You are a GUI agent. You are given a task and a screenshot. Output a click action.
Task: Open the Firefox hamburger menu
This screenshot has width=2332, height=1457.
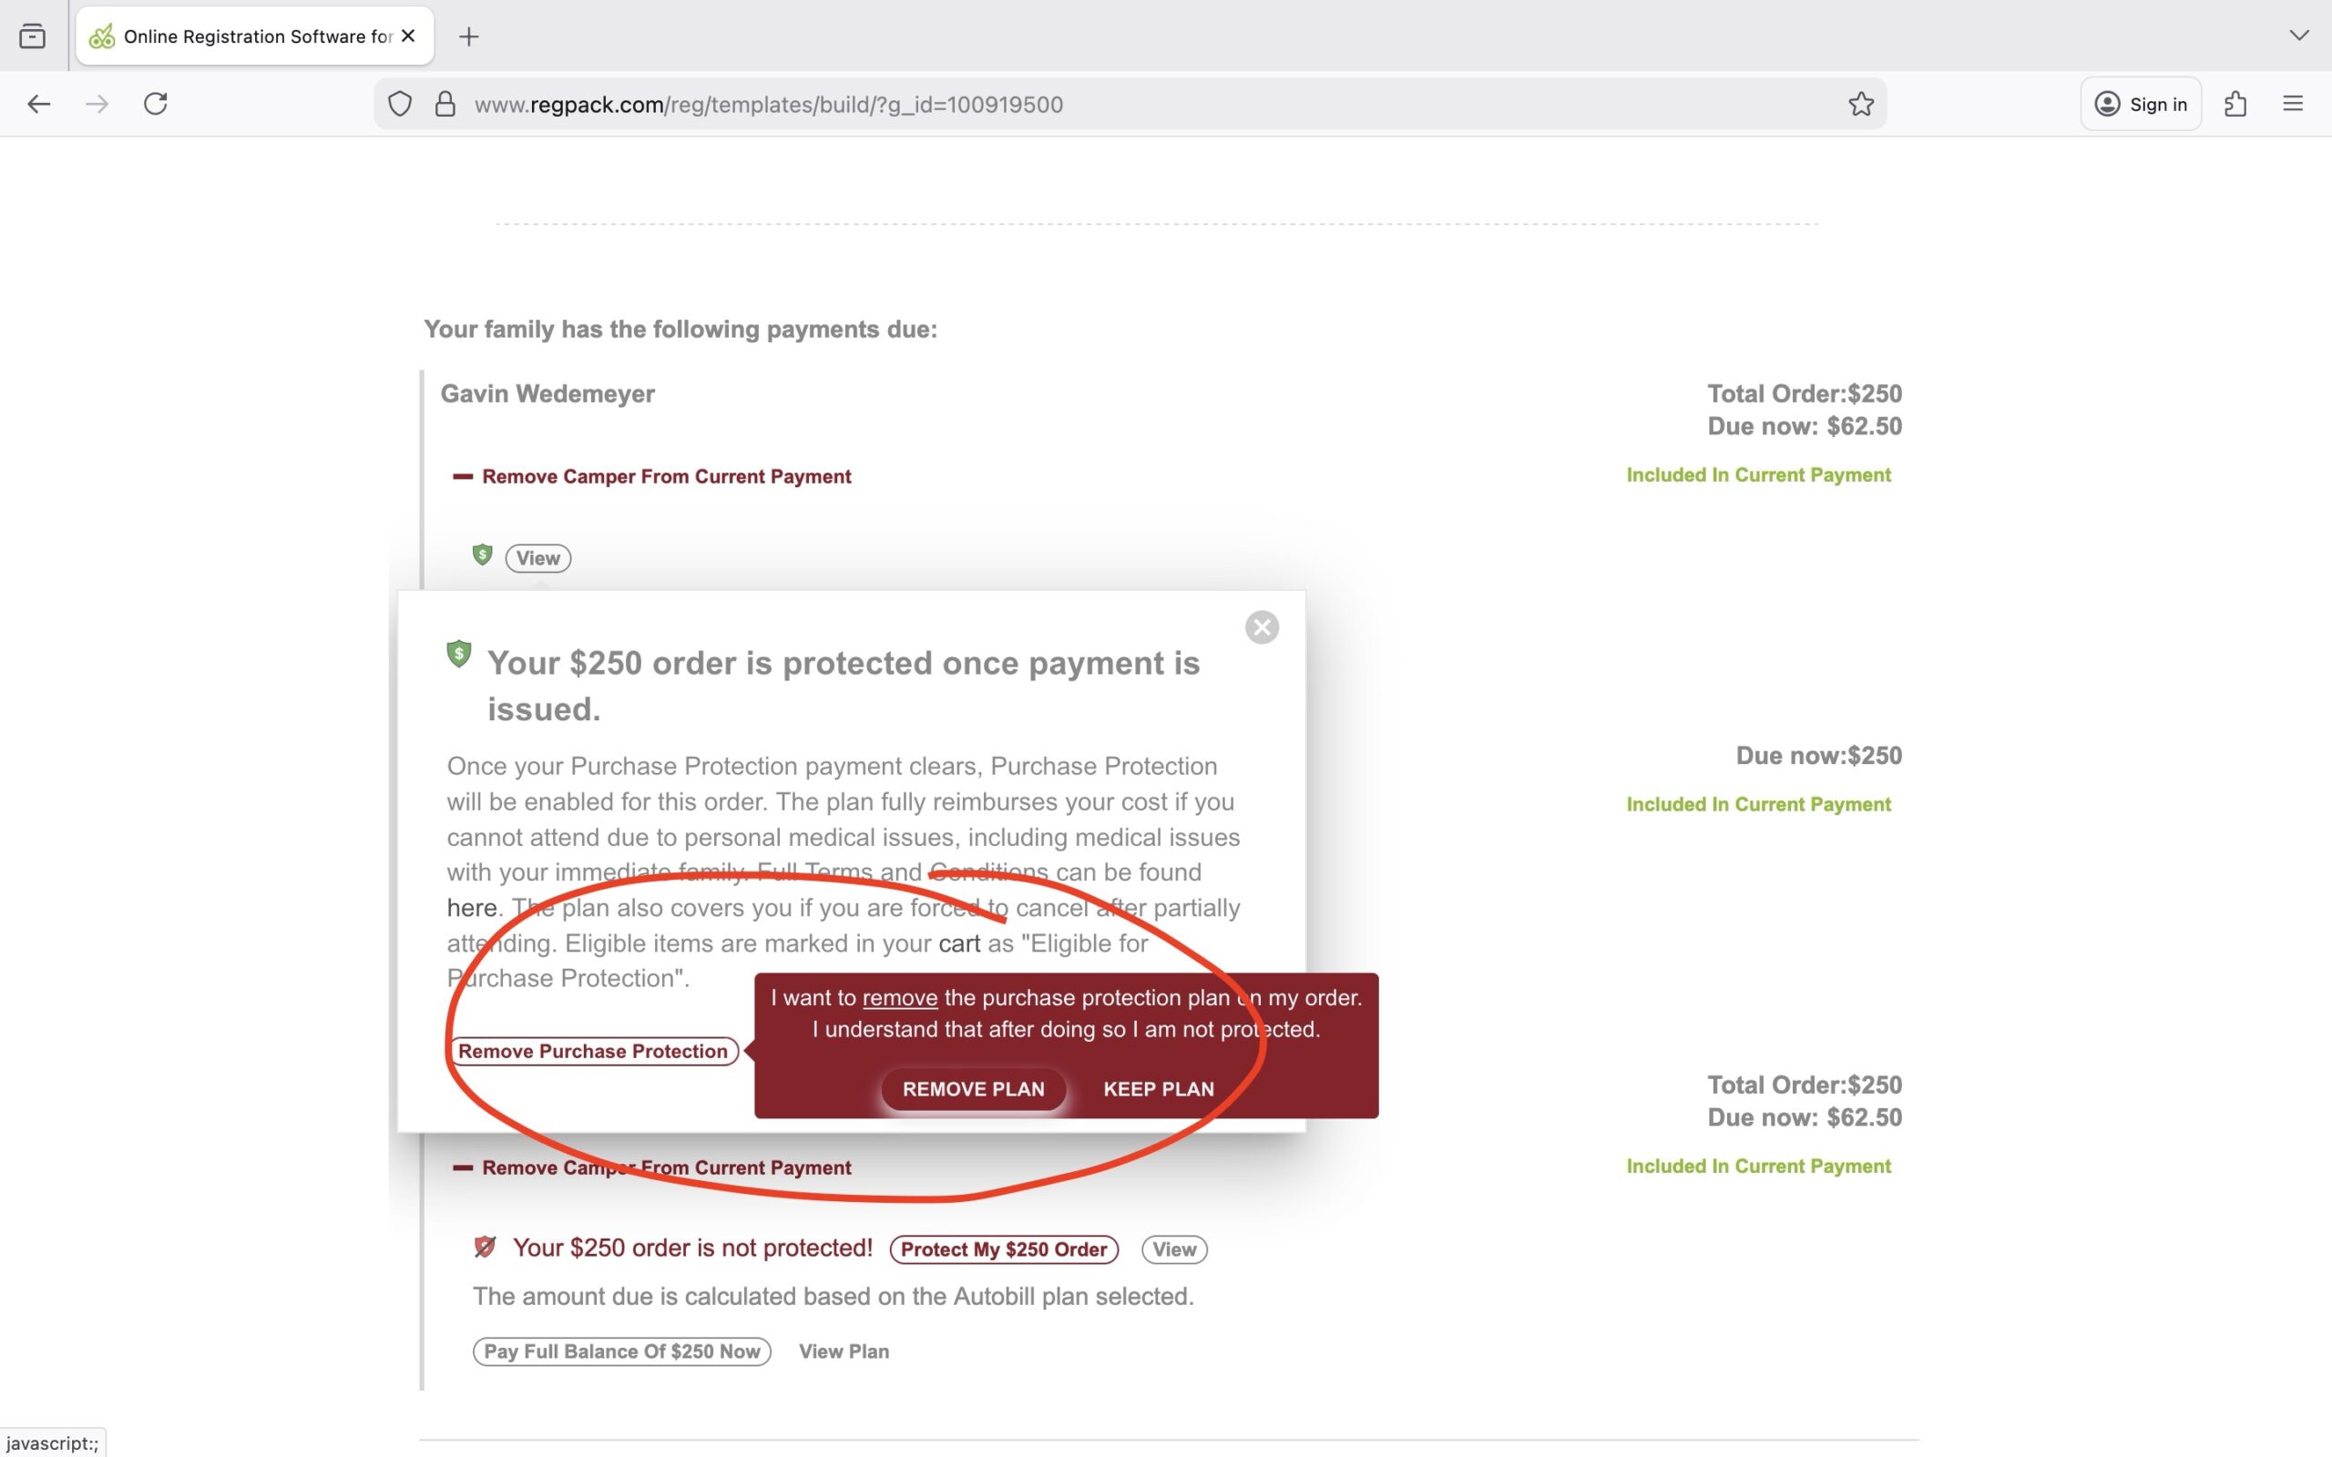click(x=2293, y=104)
